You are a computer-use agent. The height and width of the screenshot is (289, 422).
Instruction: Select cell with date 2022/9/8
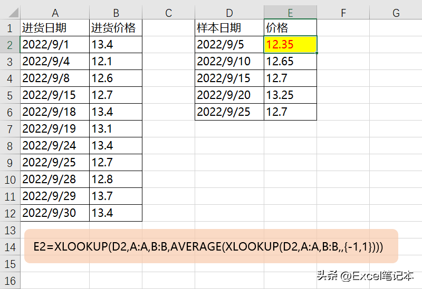pos(55,78)
